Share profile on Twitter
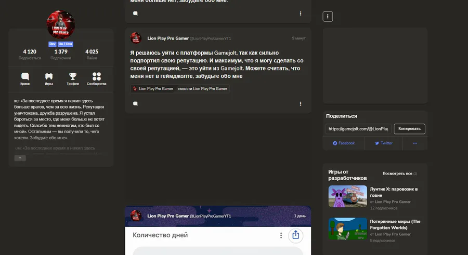This screenshot has width=468, height=255. (x=384, y=143)
